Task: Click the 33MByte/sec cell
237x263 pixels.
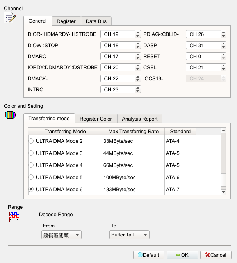Action: 133,141
